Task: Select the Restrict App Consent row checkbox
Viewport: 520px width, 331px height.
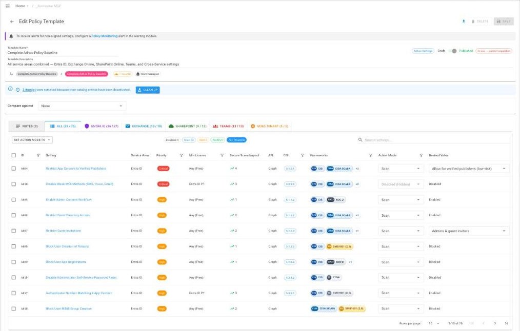Action: 14,169
